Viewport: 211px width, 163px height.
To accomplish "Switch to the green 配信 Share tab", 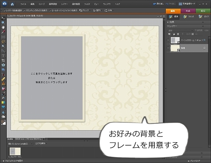I will pyautogui.click(x=203, y=11).
